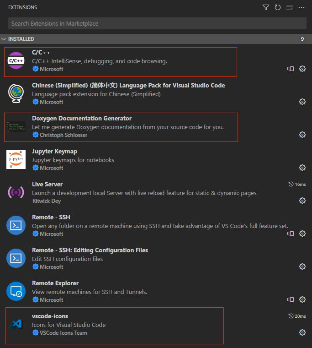The height and width of the screenshot is (348, 312).
Task: Click the vscode-icons 20ms activation time
Action: (297, 316)
